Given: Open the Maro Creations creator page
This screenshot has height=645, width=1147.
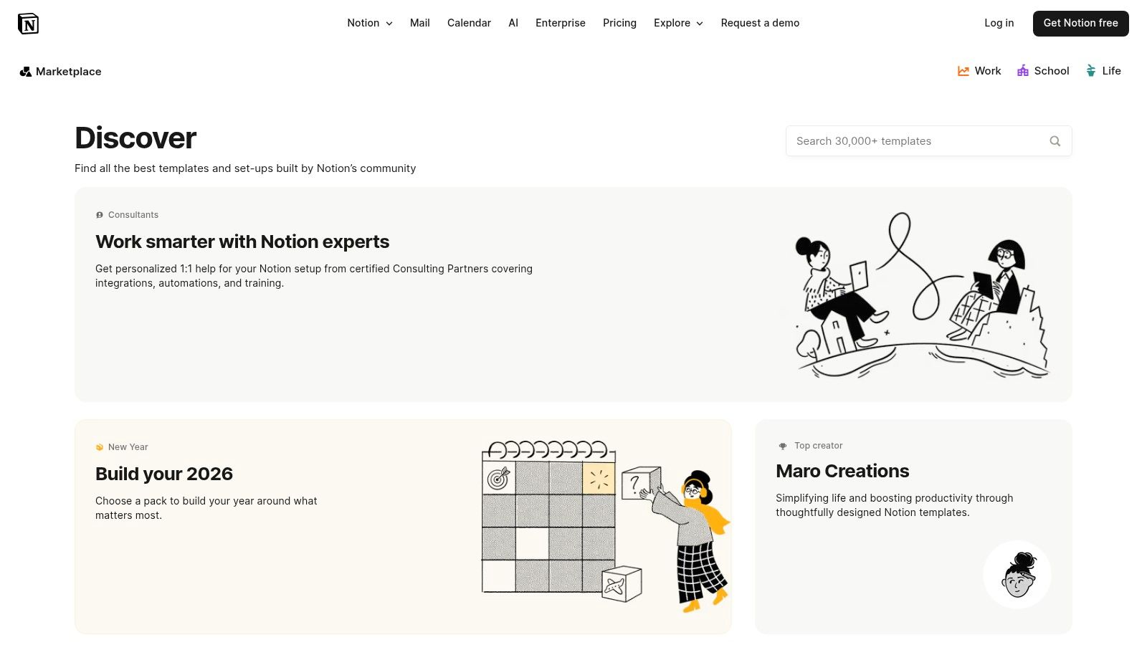Looking at the screenshot, I should 842,471.
